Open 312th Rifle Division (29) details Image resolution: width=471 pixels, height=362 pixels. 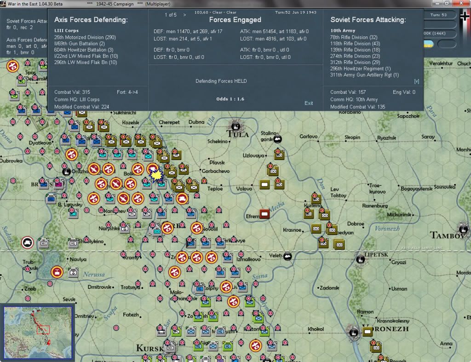click(355, 63)
